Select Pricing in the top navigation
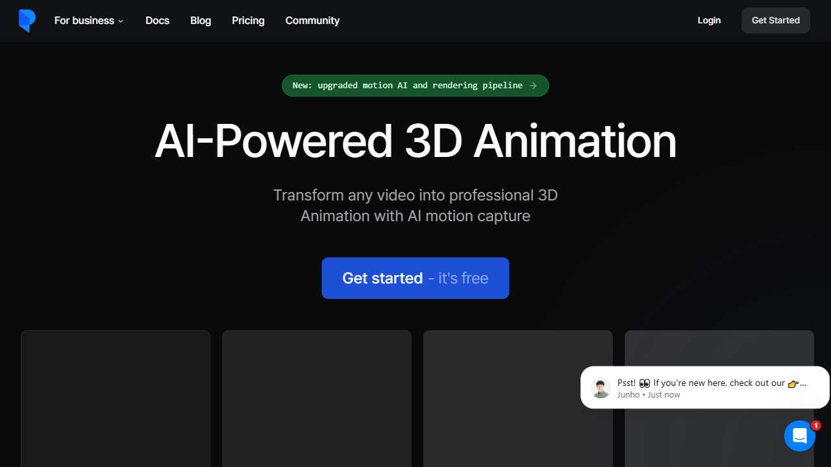The width and height of the screenshot is (831, 467). 248,21
